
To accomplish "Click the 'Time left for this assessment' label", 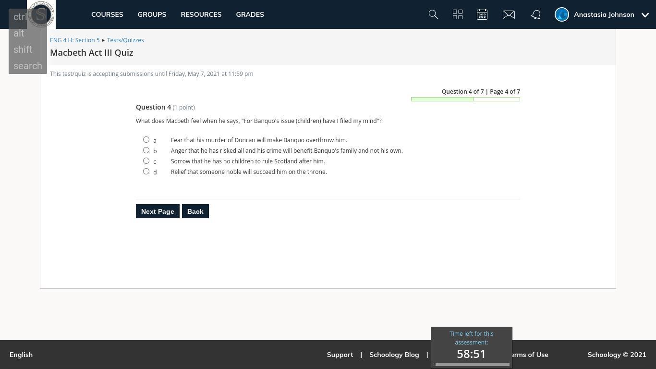I will (472, 338).
